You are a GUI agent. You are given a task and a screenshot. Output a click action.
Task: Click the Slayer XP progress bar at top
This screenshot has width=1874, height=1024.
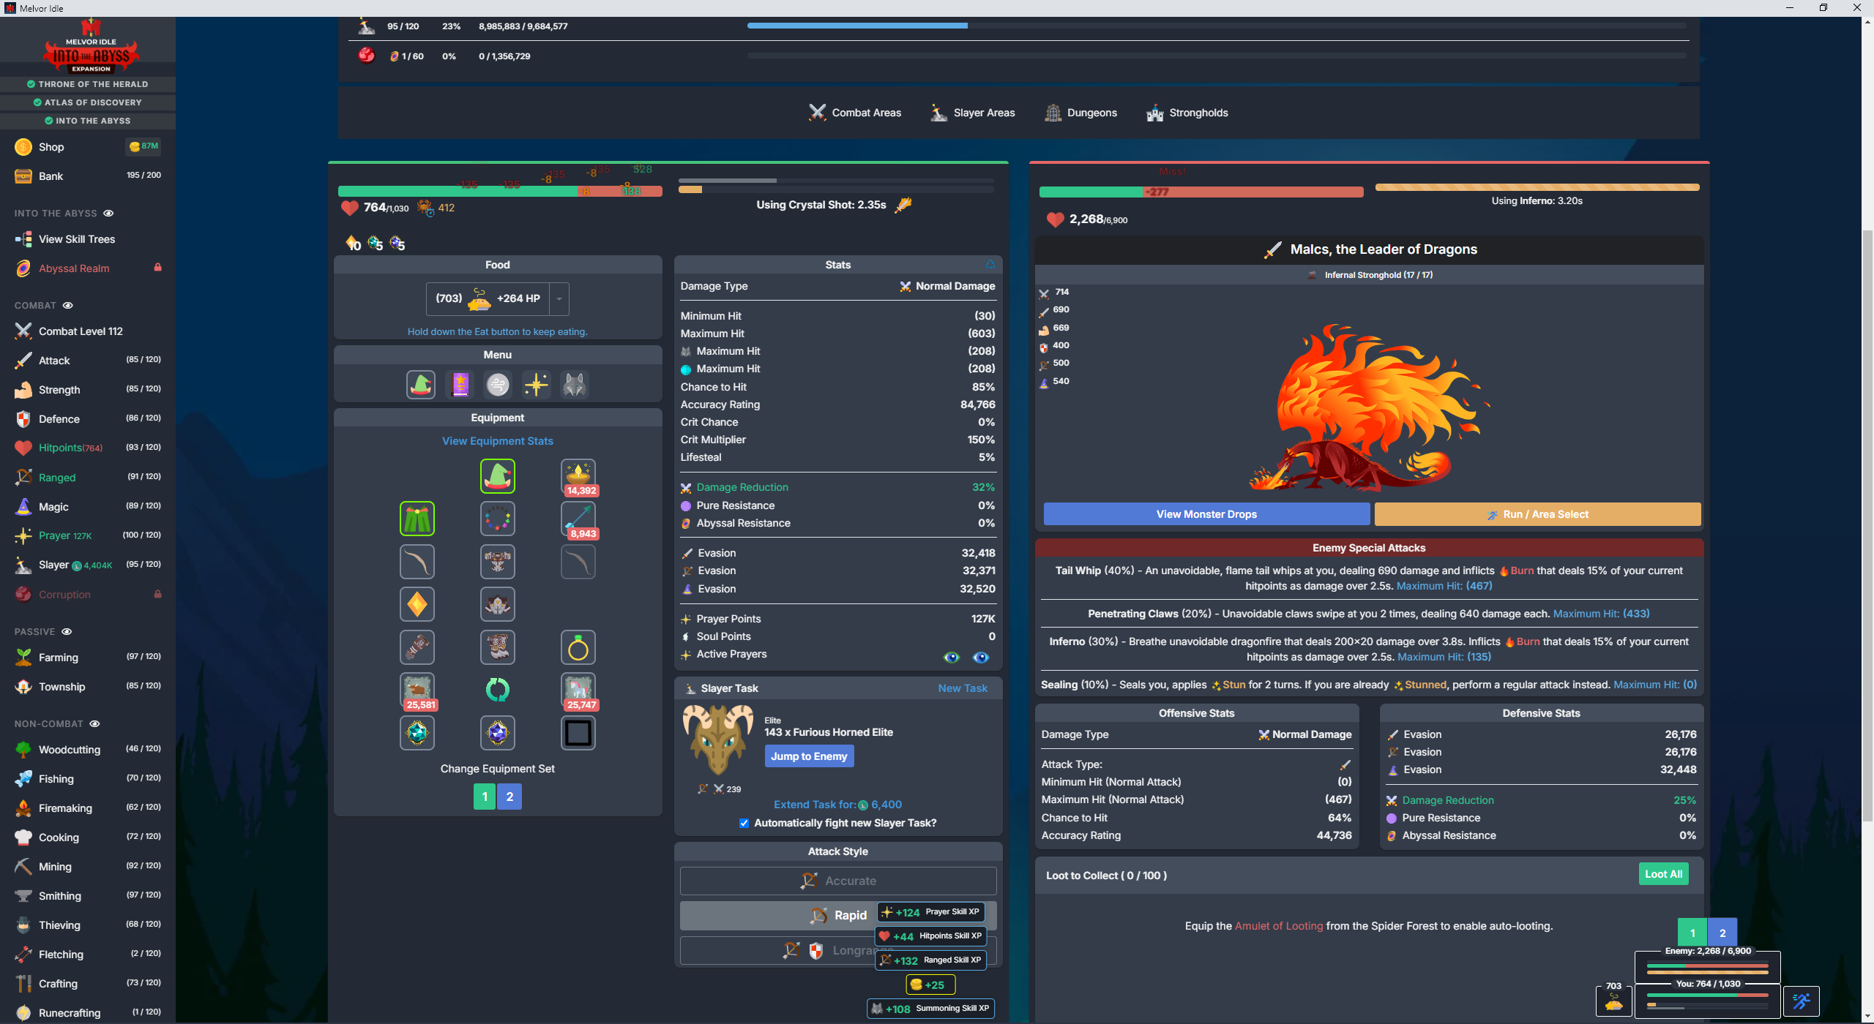1217,26
